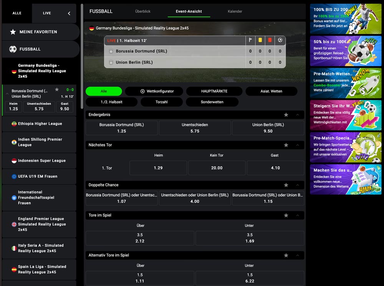Filter by Sonderwetten
This screenshot has width=384, height=286.
[212, 102]
